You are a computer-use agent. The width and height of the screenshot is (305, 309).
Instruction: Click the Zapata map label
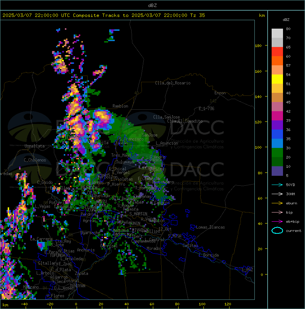click(81, 273)
